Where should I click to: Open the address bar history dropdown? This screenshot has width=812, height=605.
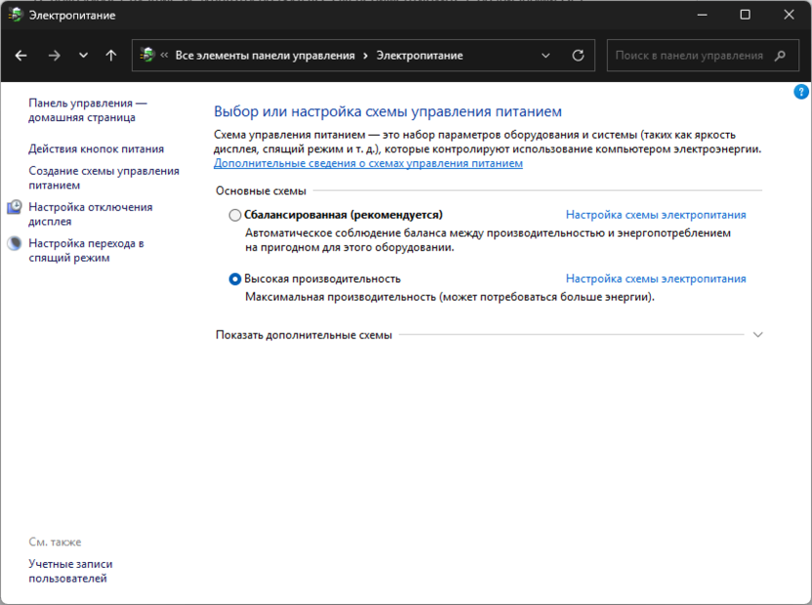click(548, 56)
